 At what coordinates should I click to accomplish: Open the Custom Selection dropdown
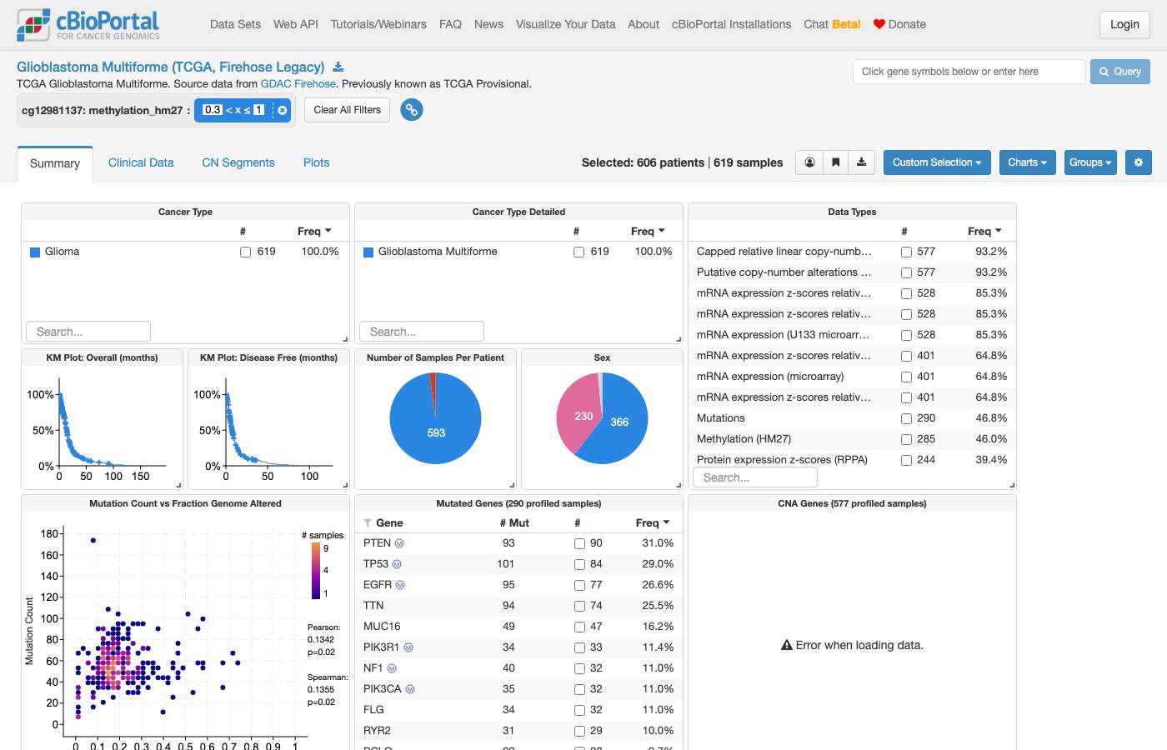(x=937, y=162)
